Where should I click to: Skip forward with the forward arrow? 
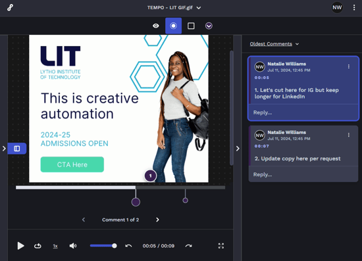tap(189, 246)
